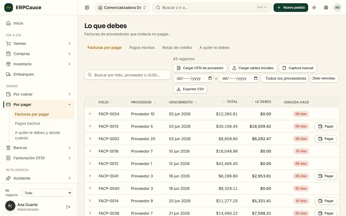This screenshot has height=216, width=346.
Task: Open A quién le debes y desde cuándo
Action: click(43, 135)
